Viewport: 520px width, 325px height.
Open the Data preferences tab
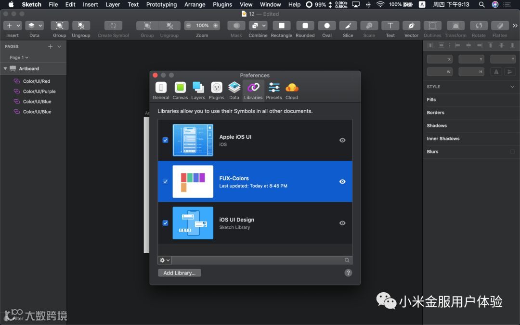coord(234,91)
